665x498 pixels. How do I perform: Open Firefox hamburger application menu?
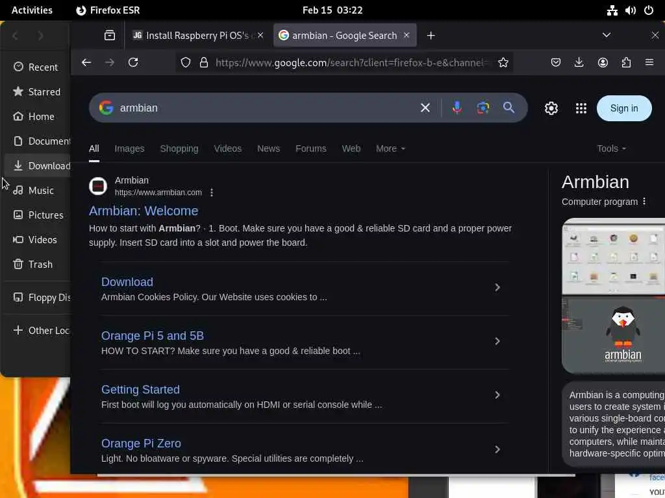pyautogui.click(x=649, y=63)
